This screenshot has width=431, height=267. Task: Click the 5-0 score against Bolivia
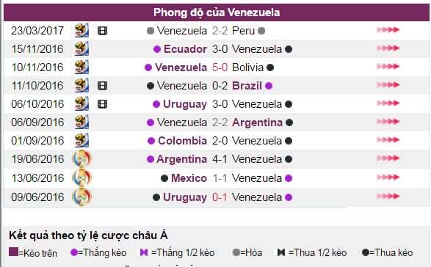tap(220, 67)
